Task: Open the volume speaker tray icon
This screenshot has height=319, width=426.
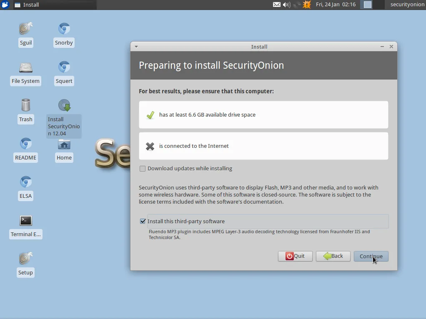Action: (x=286, y=5)
